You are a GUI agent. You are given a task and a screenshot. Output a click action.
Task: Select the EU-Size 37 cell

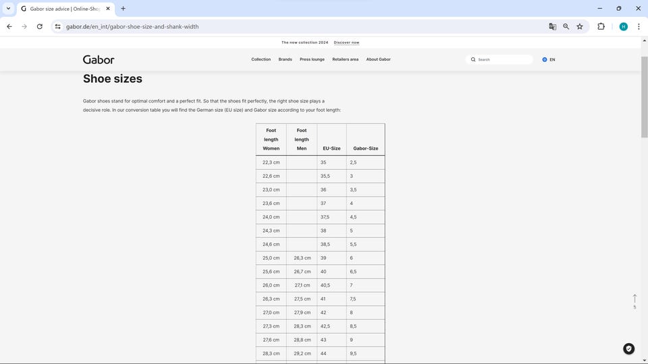point(332,203)
